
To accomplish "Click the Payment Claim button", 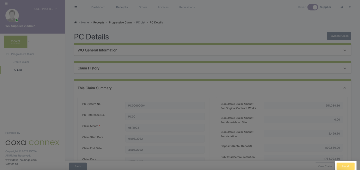I will click(x=339, y=36).
